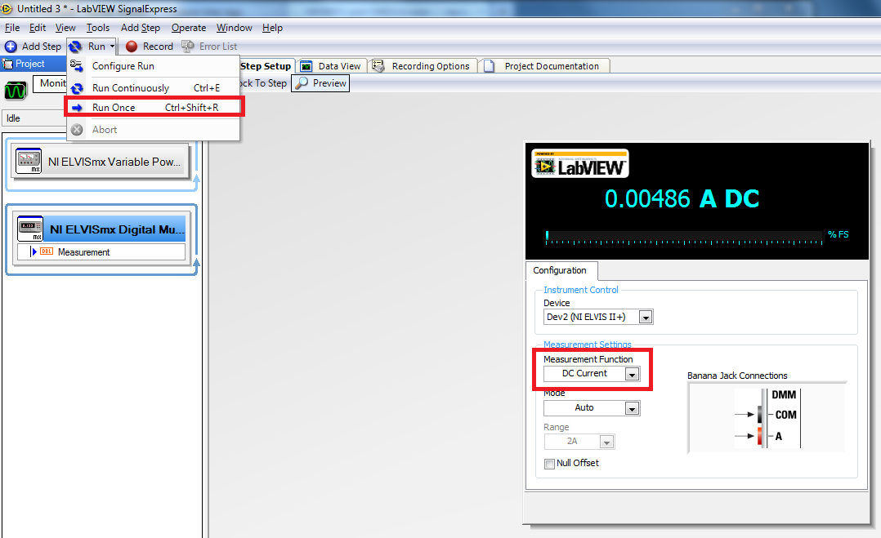Click the LabVIEW SignalExpress title bar icon
Screen dimensions: 881x538
[x=7, y=8]
